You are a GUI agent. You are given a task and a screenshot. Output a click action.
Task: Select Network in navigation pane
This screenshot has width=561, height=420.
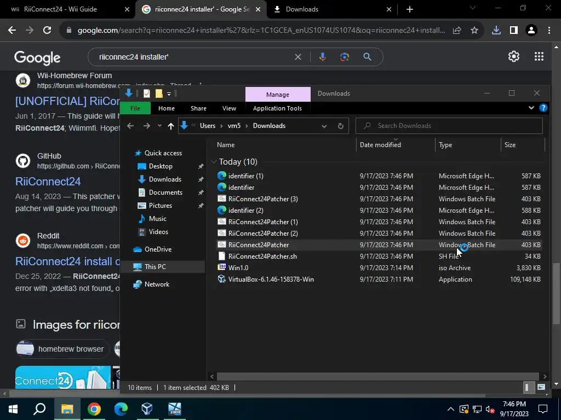[x=157, y=284]
